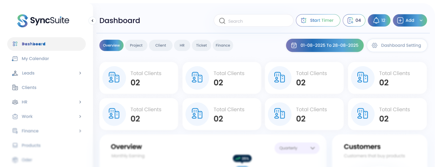Open the Quarterly period dropdown
Viewport: 435px width, 167px height.
pyautogui.click(x=297, y=148)
